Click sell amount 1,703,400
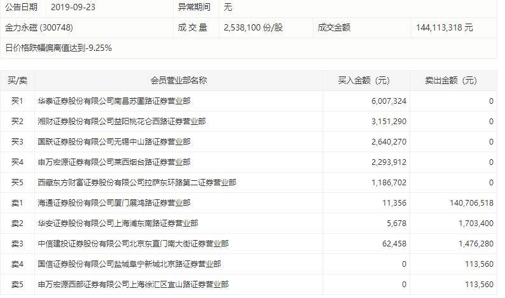 pyautogui.click(x=476, y=223)
